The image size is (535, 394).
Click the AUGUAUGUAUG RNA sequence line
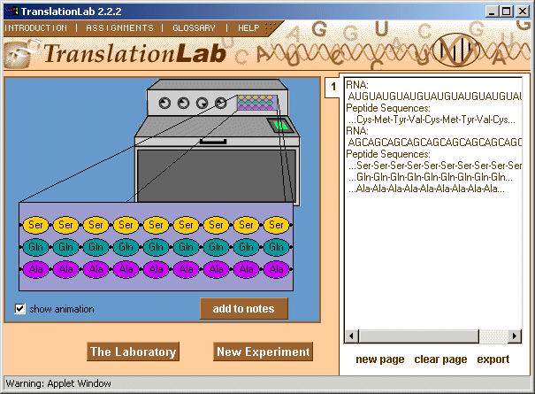point(435,97)
